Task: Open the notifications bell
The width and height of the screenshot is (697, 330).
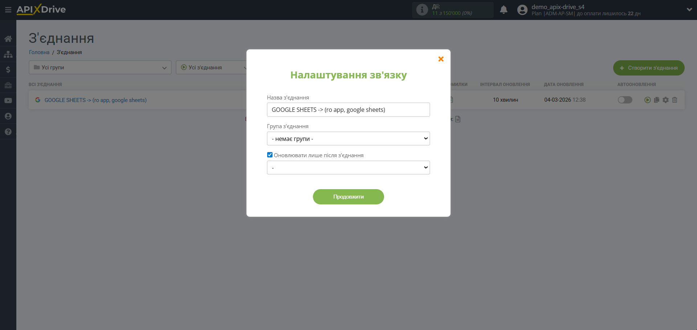Action: pyautogui.click(x=504, y=10)
